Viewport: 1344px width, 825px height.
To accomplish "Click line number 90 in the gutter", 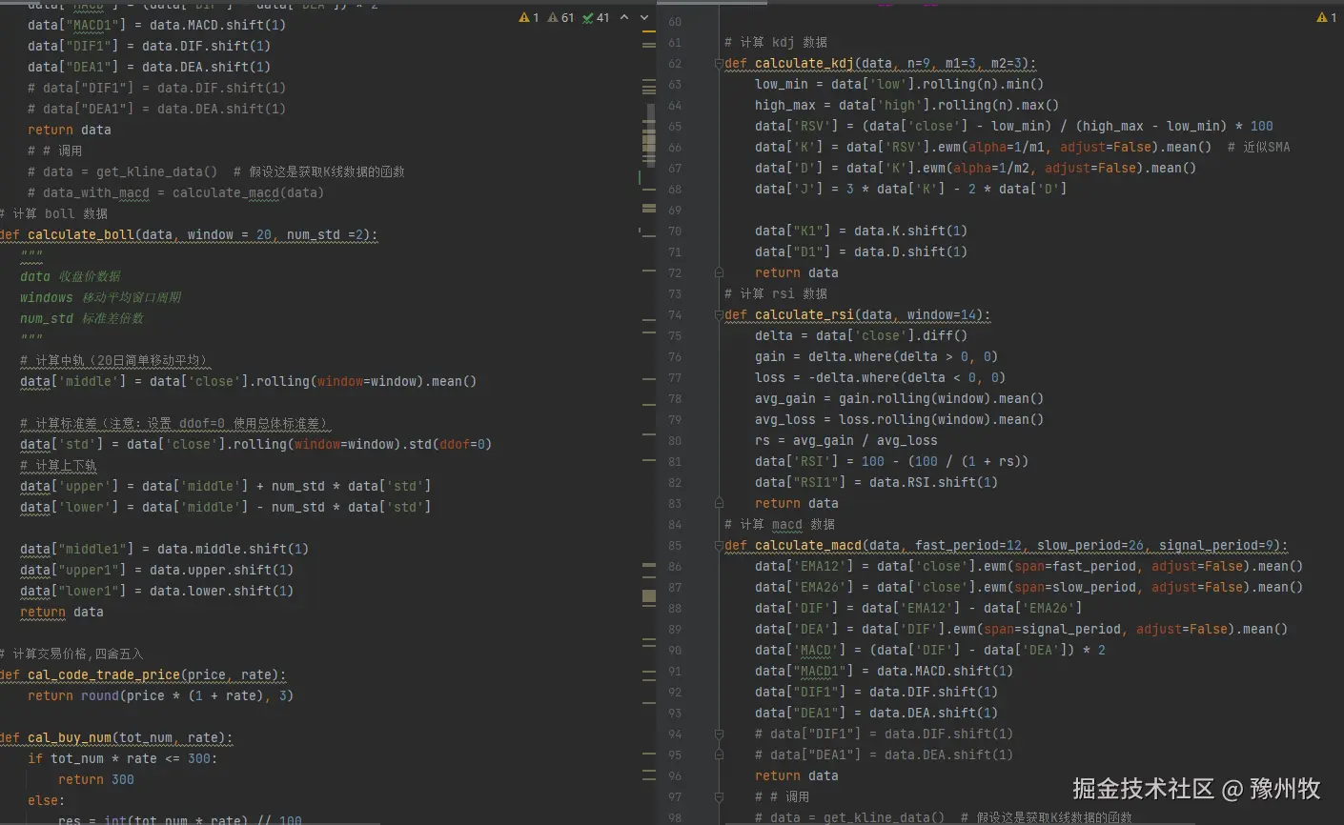I will point(675,651).
